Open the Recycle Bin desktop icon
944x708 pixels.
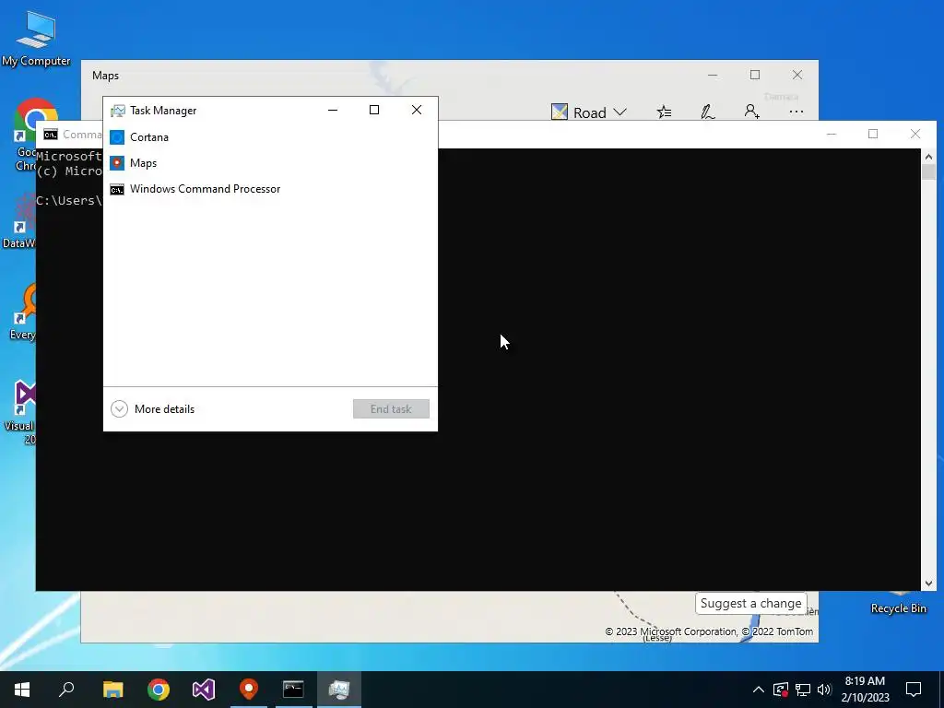(x=898, y=603)
